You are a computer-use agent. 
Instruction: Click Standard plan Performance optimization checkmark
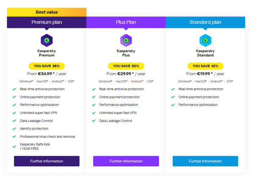(x=173, y=105)
